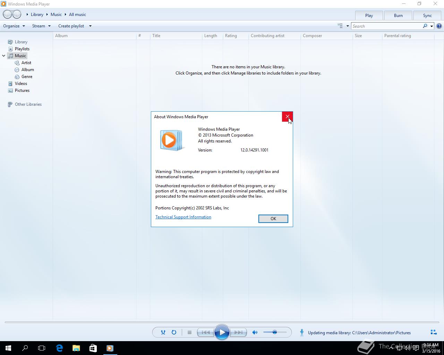Adjust the volume slider
444x355 pixels.
[275, 332]
